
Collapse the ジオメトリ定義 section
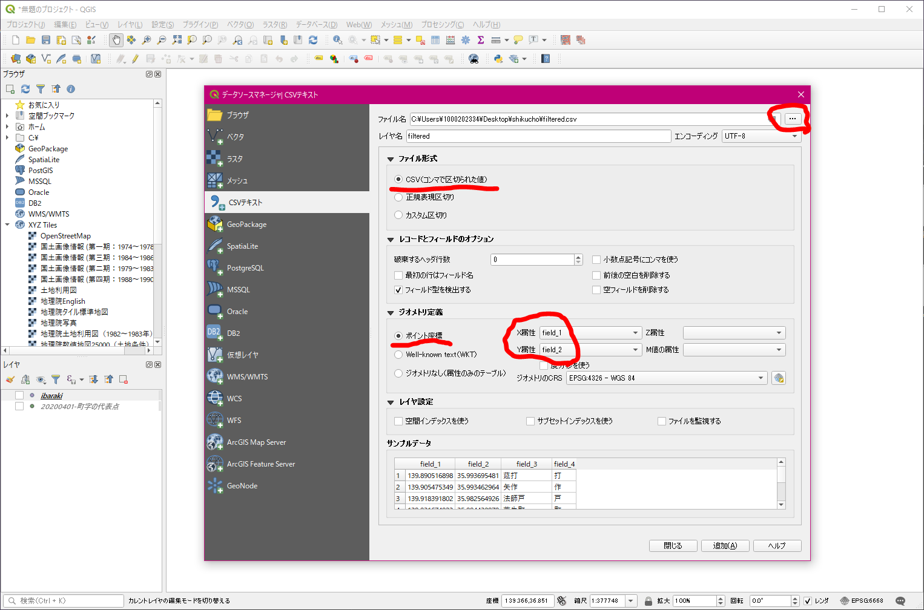coord(391,313)
